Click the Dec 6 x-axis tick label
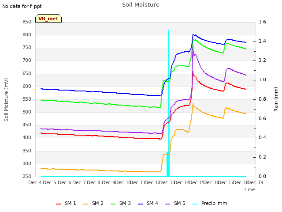The width and height of the screenshot is (282, 212). tap(64, 182)
